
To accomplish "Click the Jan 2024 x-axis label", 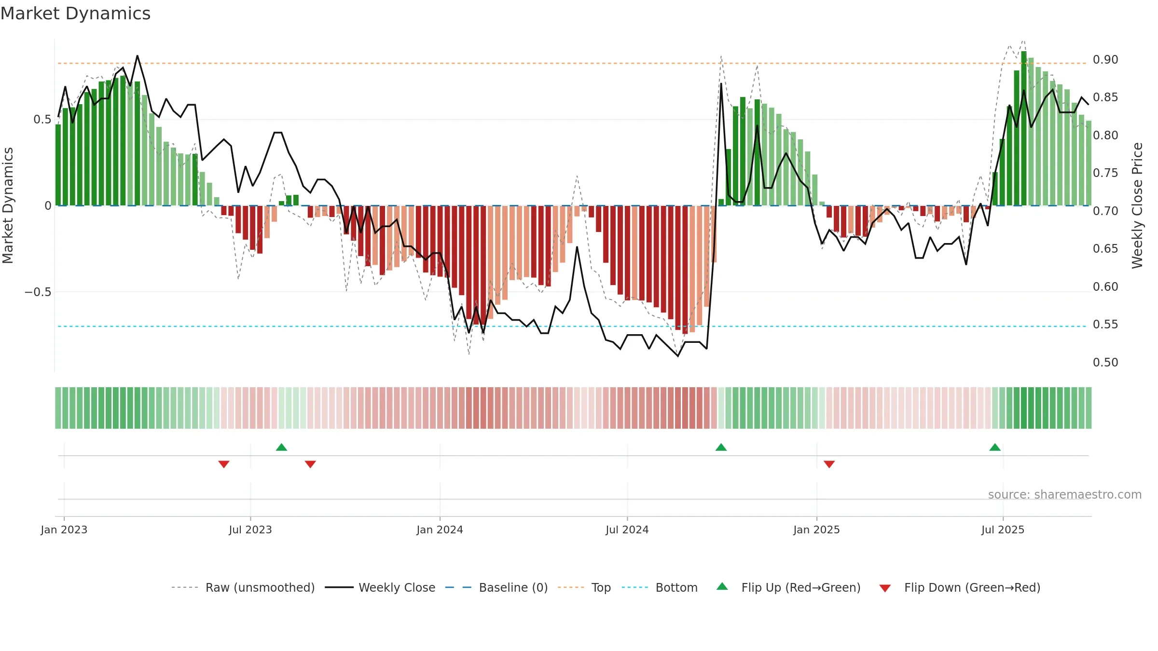I will click(440, 529).
